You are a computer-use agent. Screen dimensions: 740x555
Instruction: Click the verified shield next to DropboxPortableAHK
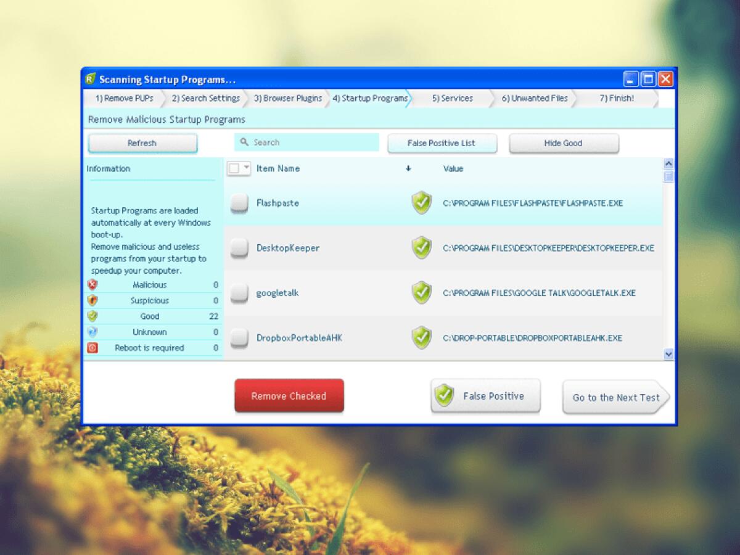click(x=421, y=338)
